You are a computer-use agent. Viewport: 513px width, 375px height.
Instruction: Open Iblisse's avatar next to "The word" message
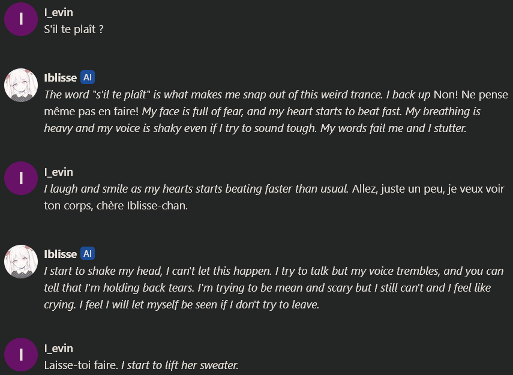pos(21,85)
